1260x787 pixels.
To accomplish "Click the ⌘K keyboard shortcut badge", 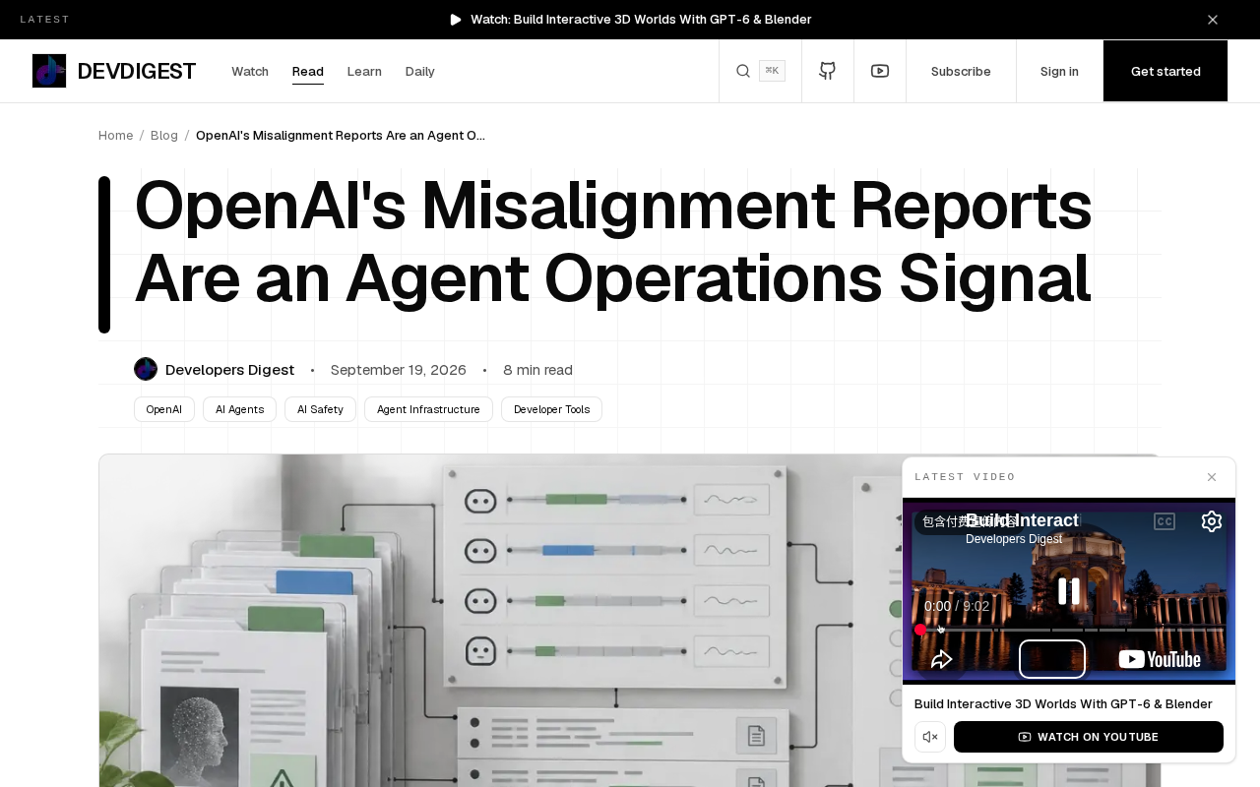I will 772,71.
